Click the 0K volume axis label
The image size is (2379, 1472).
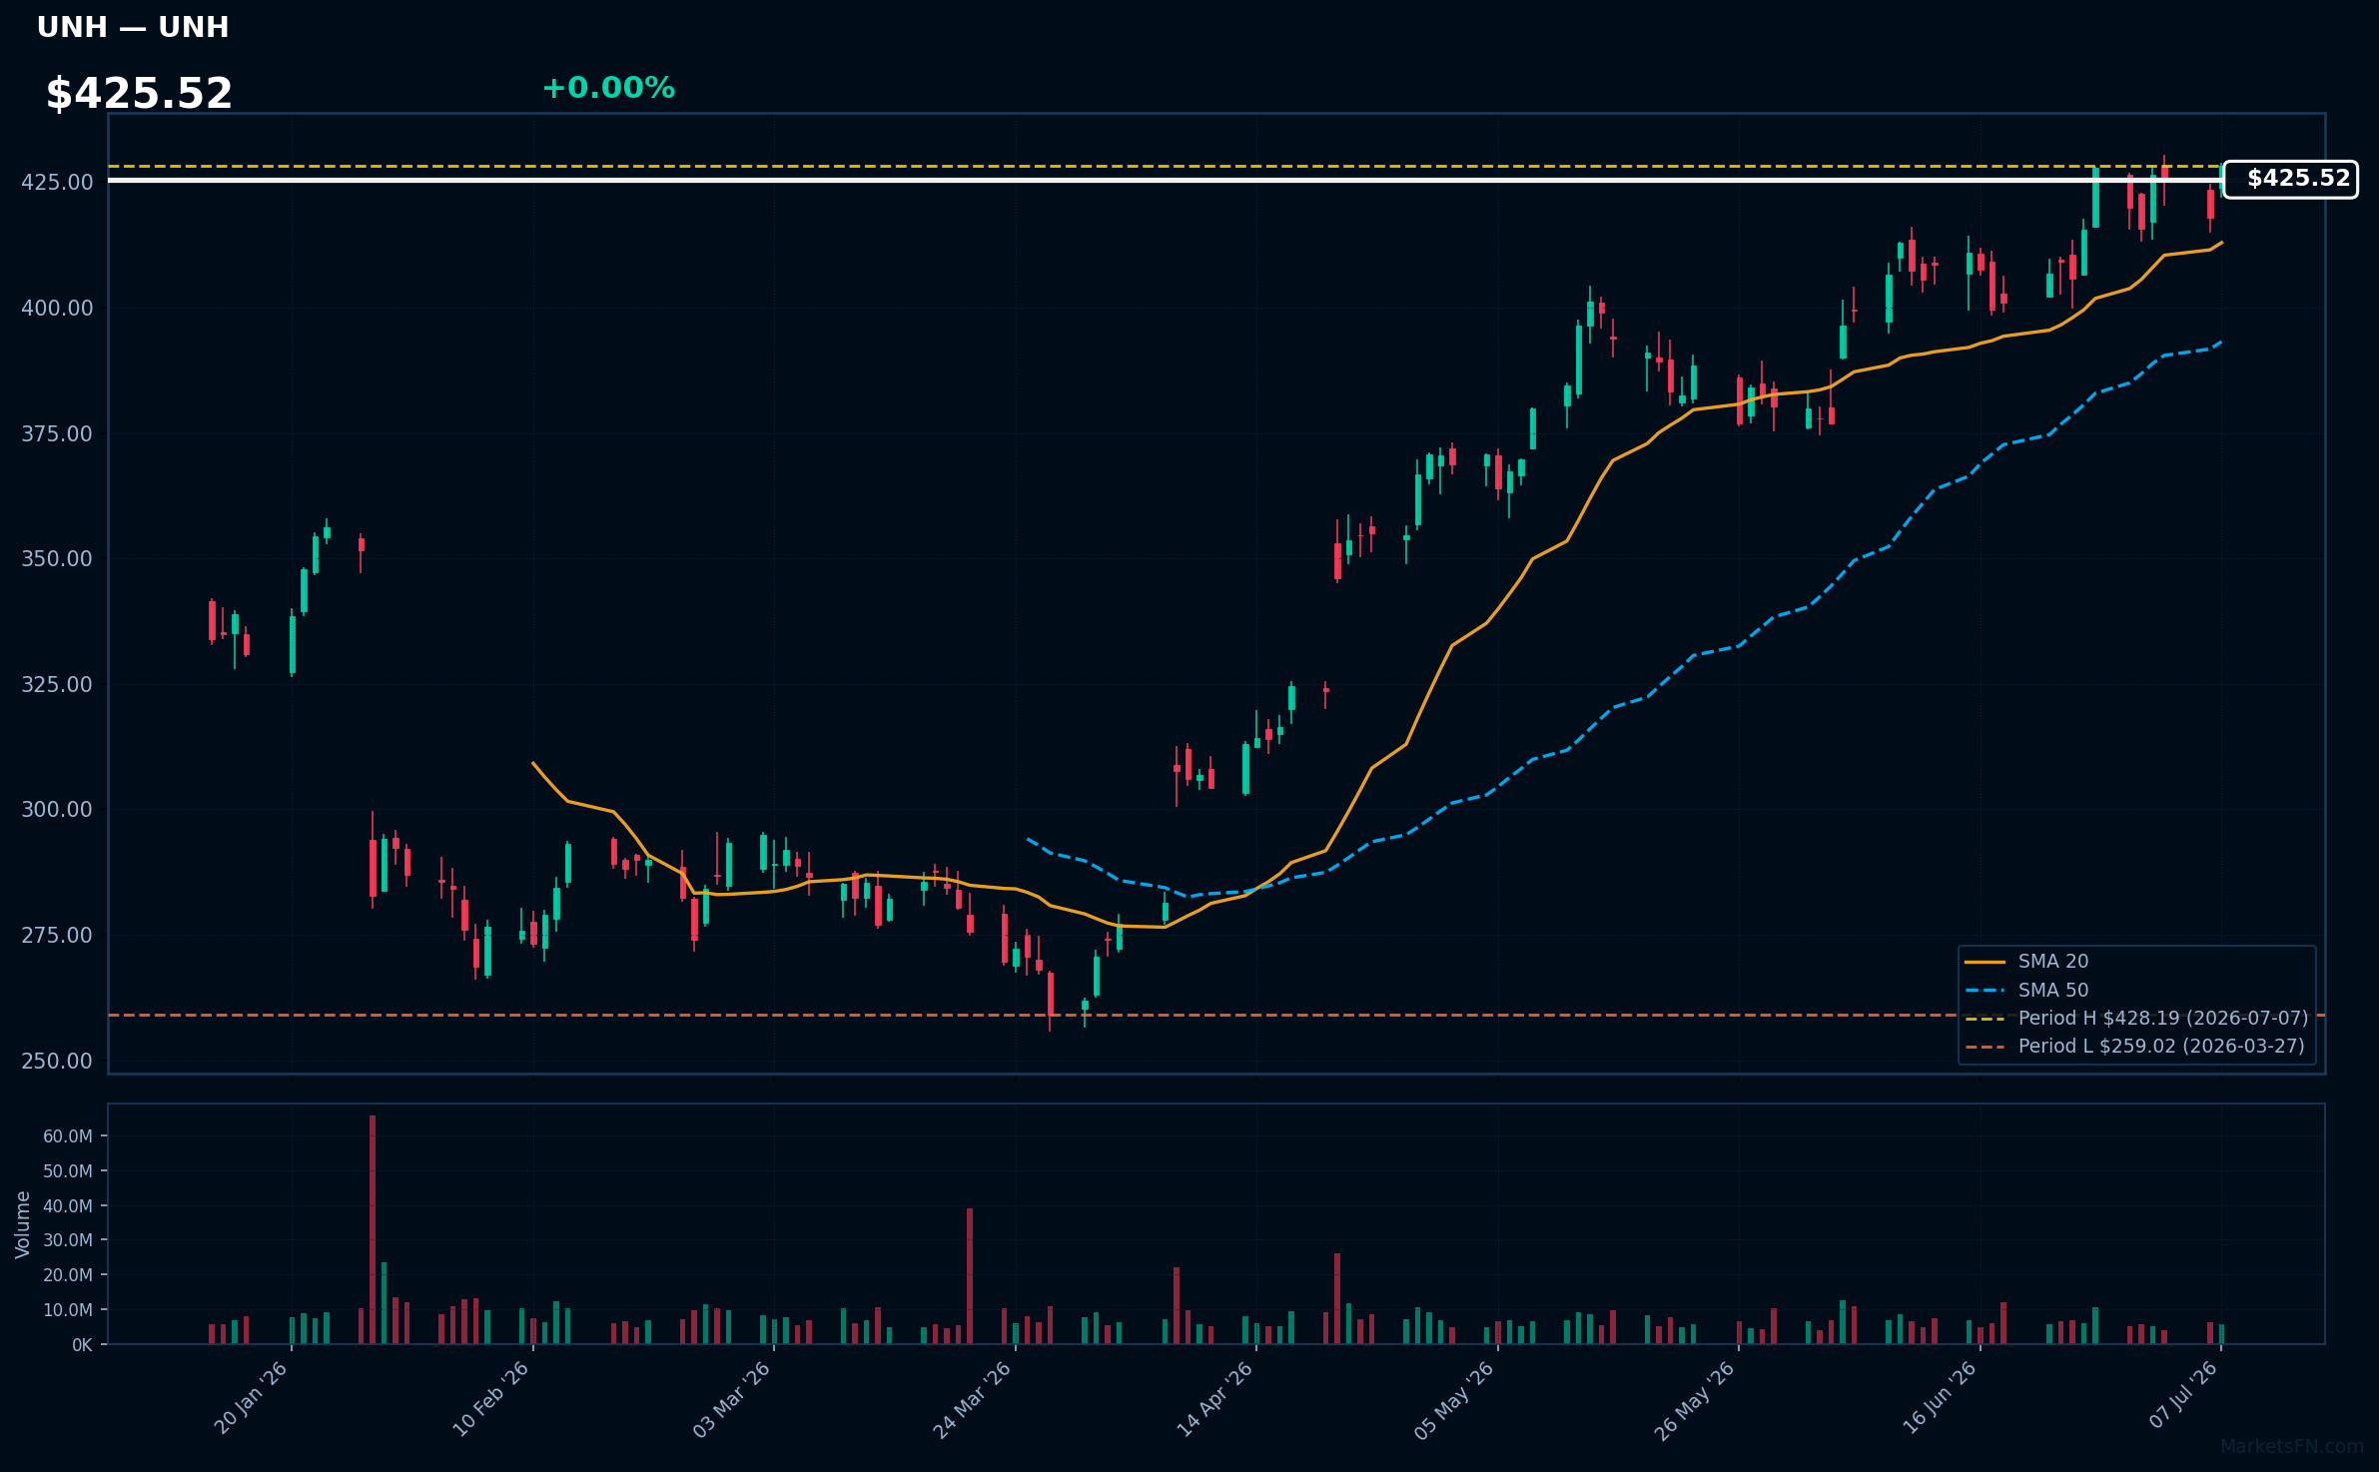82,1345
